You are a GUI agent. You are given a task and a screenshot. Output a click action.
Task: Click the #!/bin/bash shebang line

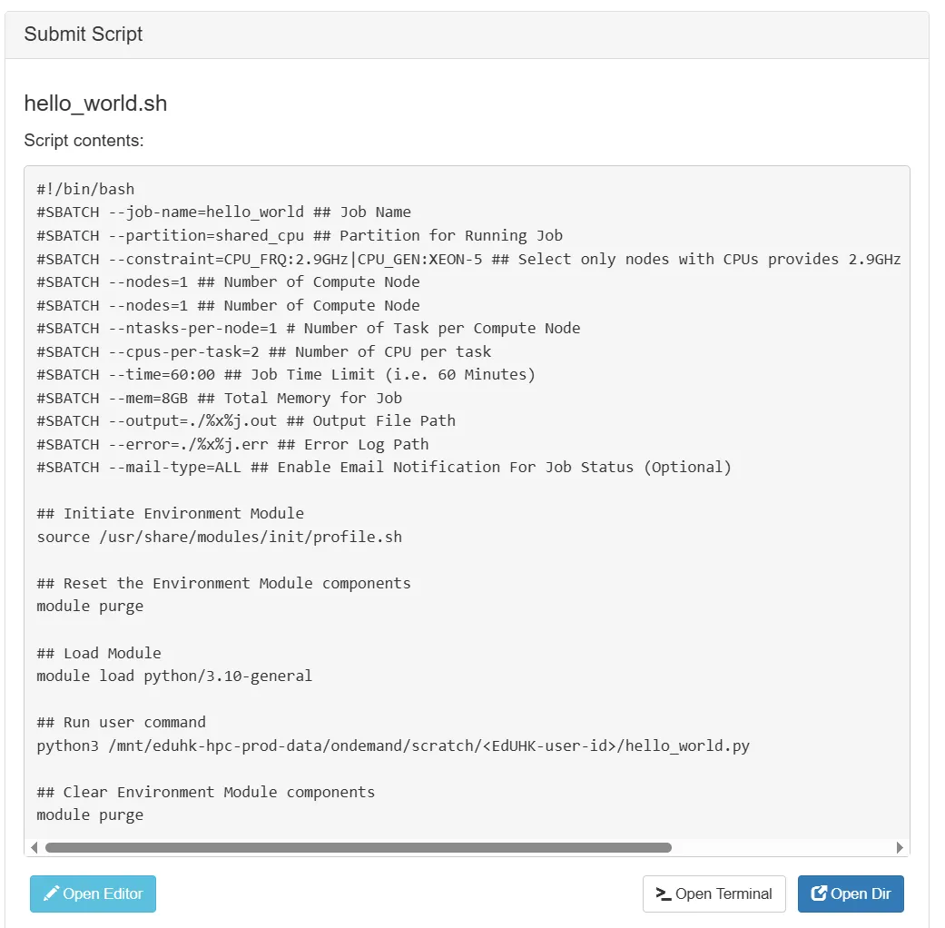pyautogui.click(x=86, y=188)
